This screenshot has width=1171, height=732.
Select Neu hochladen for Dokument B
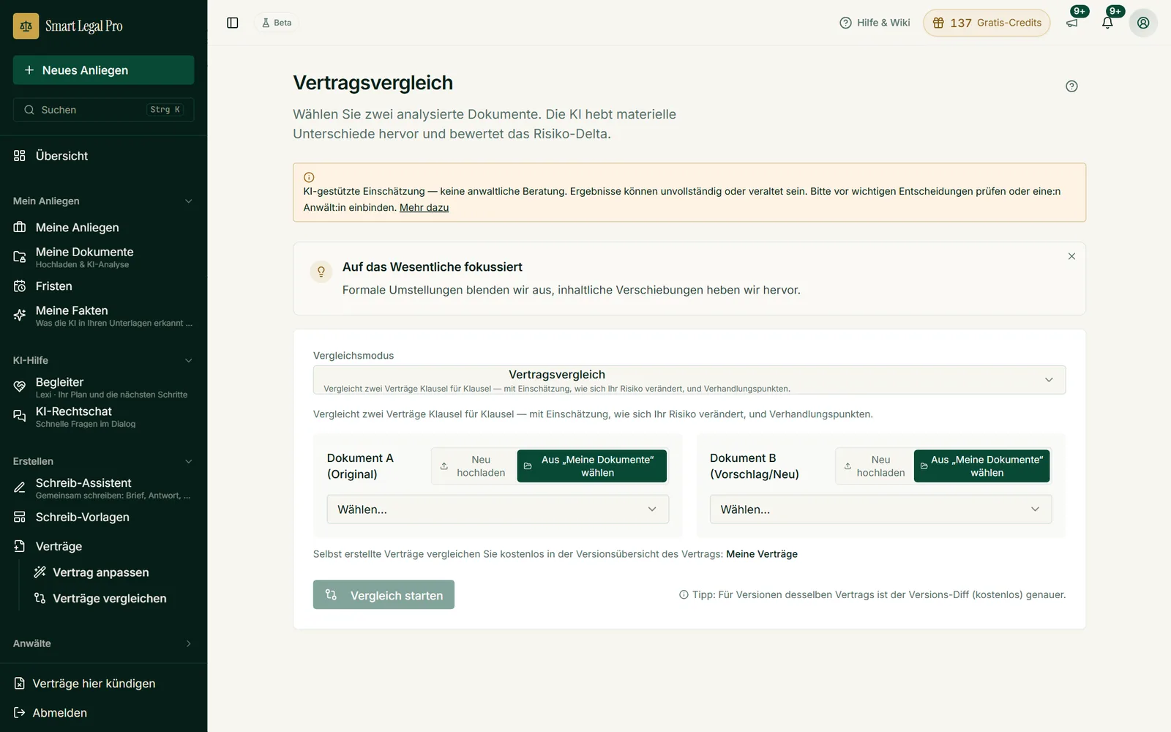point(875,466)
